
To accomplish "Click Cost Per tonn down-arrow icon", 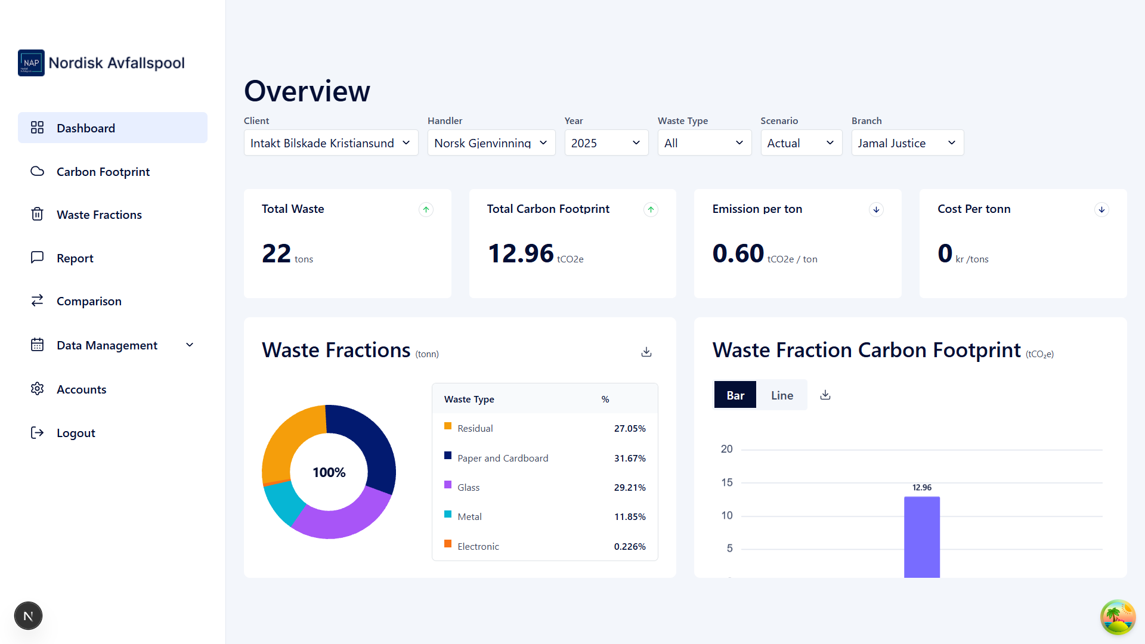I will click(x=1101, y=209).
